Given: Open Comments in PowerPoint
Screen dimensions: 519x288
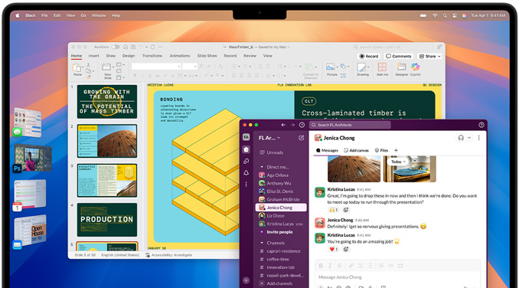Looking at the screenshot, I should [399, 56].
